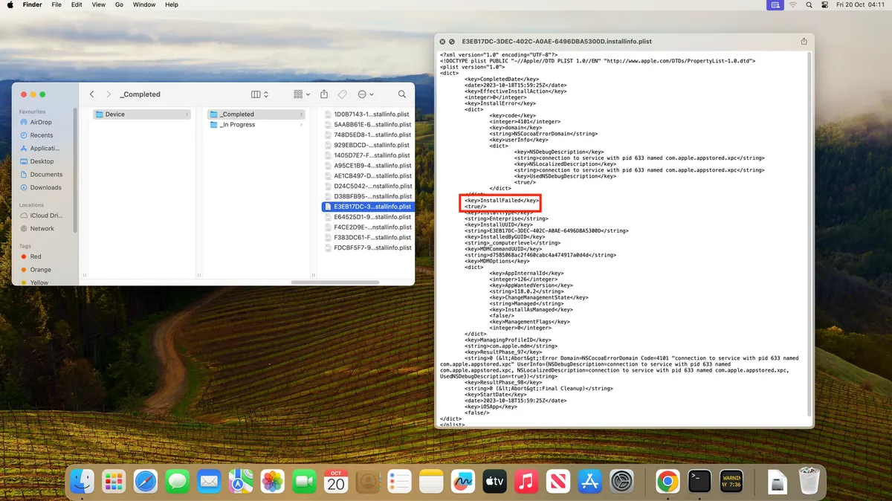Screen dimensions: 892x501
Task: Open the Go menu
Action: click(119, 5)
